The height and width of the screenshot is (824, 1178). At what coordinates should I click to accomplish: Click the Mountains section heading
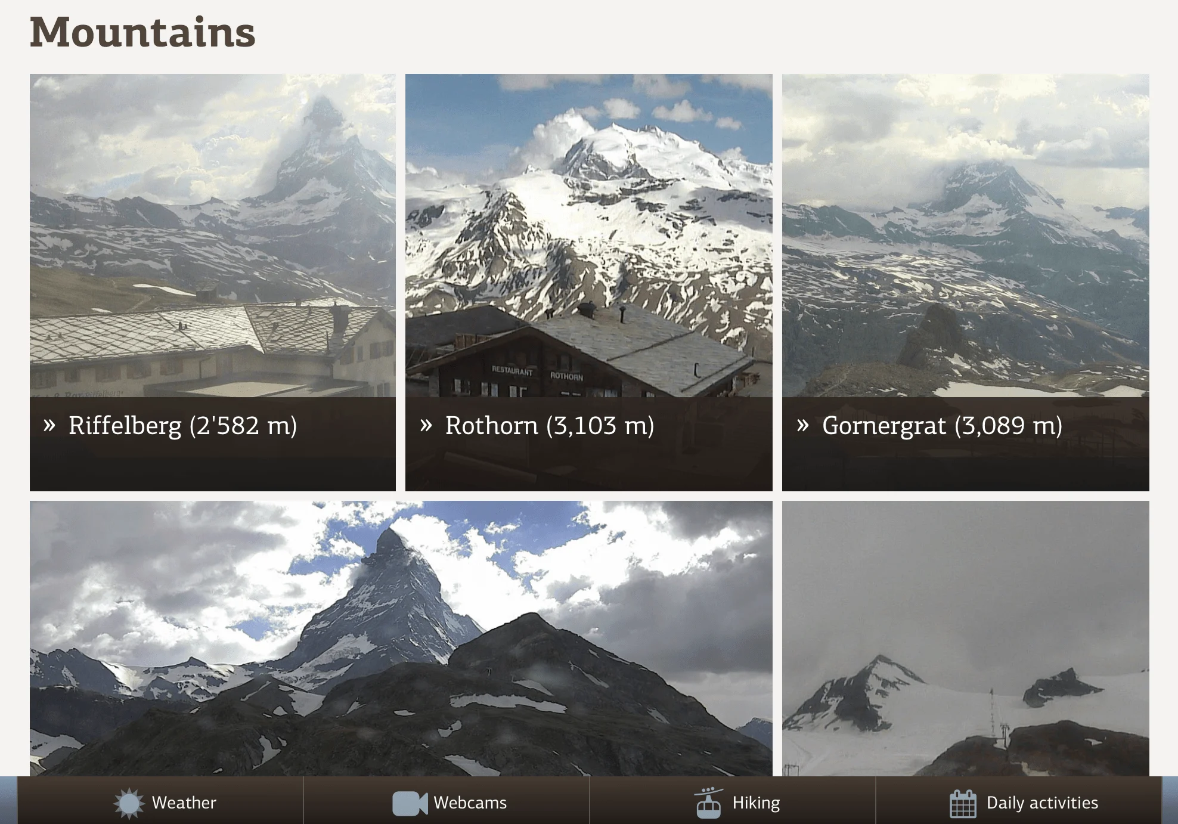pyautogui.click(x=142, y=32)
